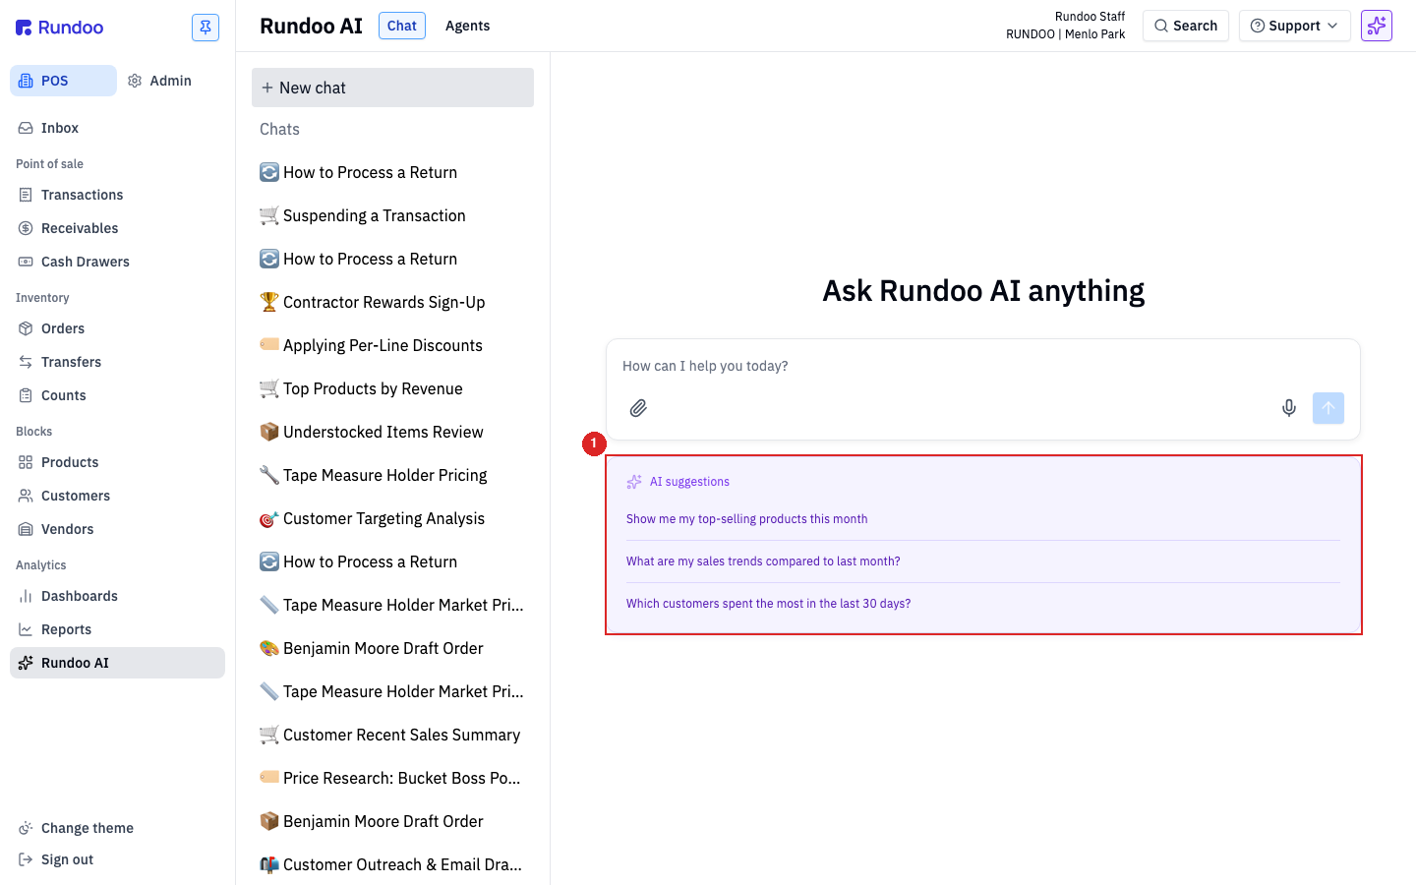Open 'Customer Outreach & Email Dra...' chat
The image size is (1416, 885).
point(392,864)
